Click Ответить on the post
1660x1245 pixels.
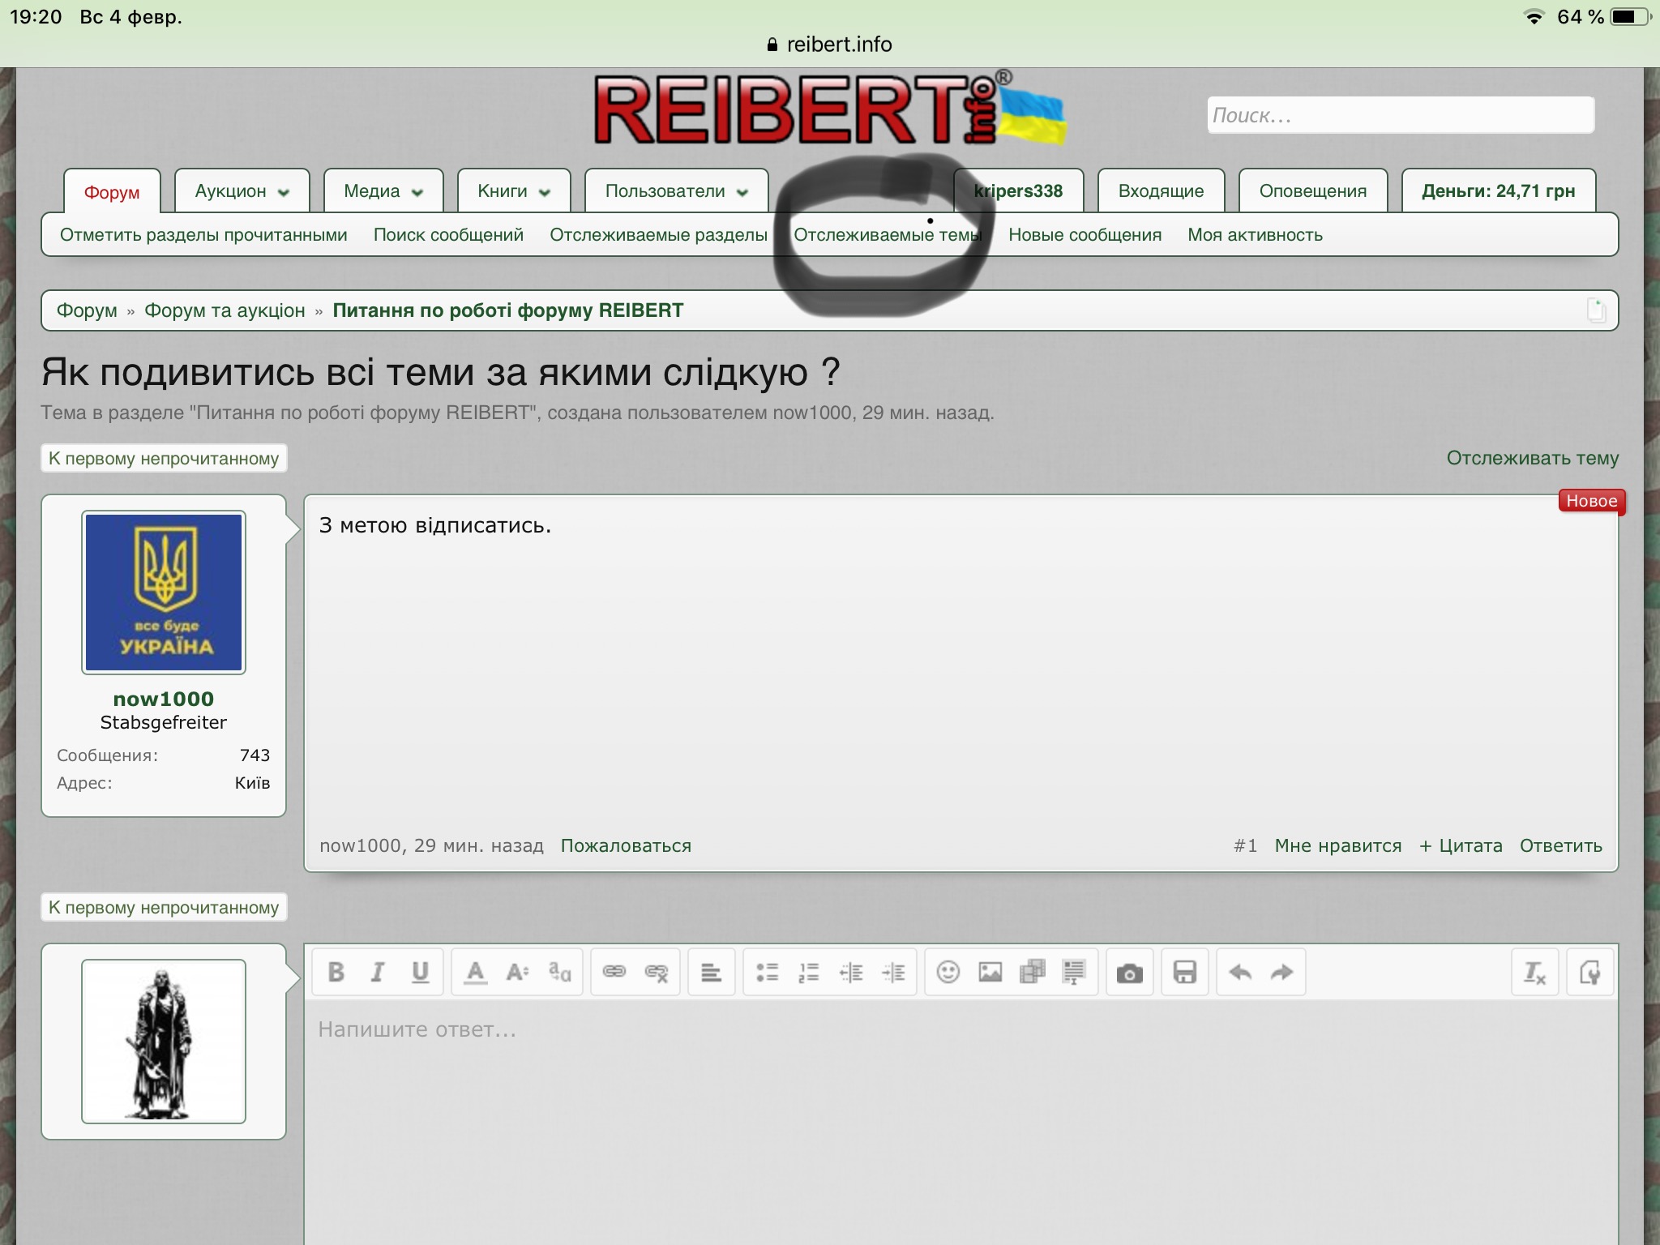tap(1561, 846)
